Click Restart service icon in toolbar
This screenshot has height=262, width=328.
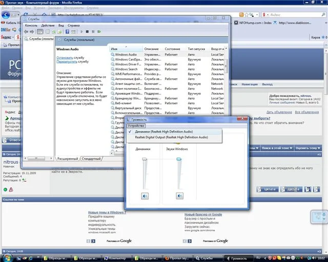pyautogui.click(x=99, y=32)
